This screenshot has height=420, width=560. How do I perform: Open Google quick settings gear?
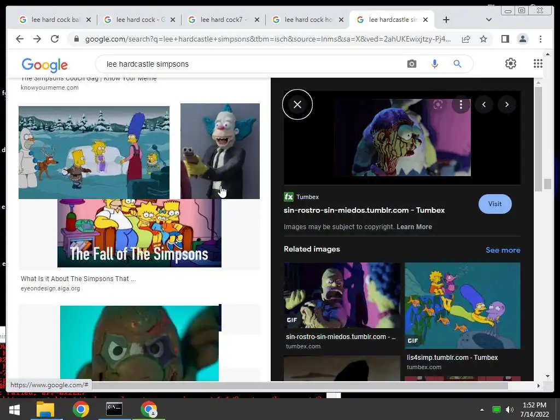pos(511,63)
